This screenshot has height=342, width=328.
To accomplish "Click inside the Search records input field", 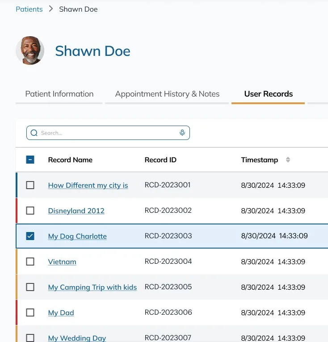I will (108, 133).
